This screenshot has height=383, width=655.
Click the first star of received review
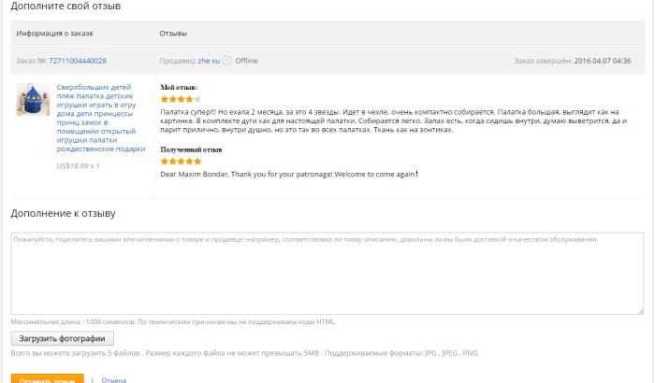[165, 161]
